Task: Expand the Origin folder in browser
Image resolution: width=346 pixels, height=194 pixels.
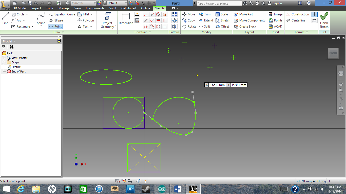Action: point(3,62)
